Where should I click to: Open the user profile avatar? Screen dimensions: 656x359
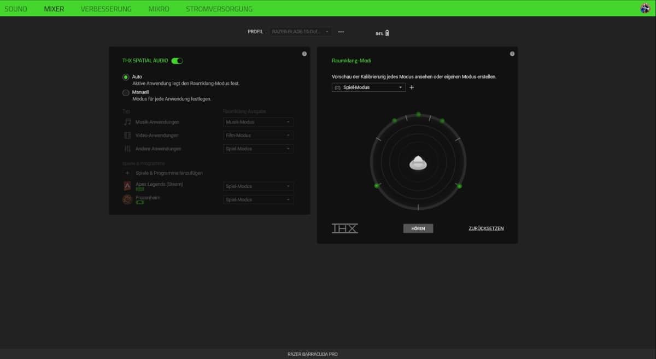click(x=645, y=8)
